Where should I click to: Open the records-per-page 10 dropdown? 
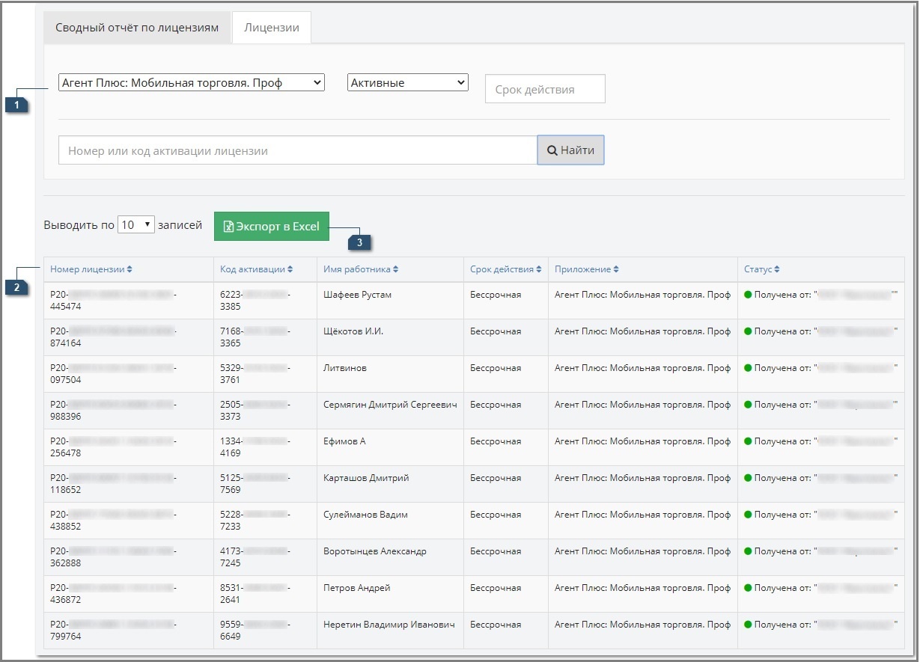click(x=135, y=224)
